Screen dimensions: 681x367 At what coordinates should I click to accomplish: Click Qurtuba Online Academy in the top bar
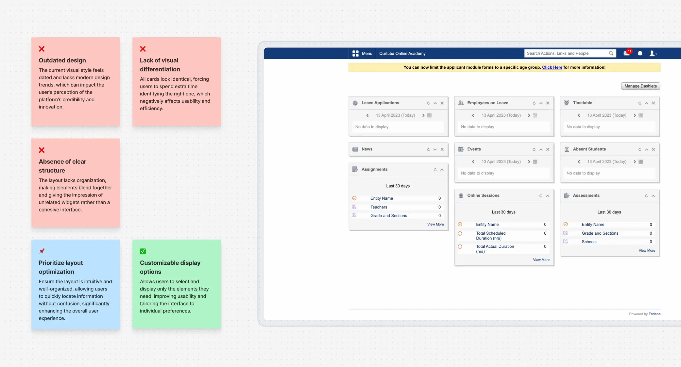click(402, 53)
